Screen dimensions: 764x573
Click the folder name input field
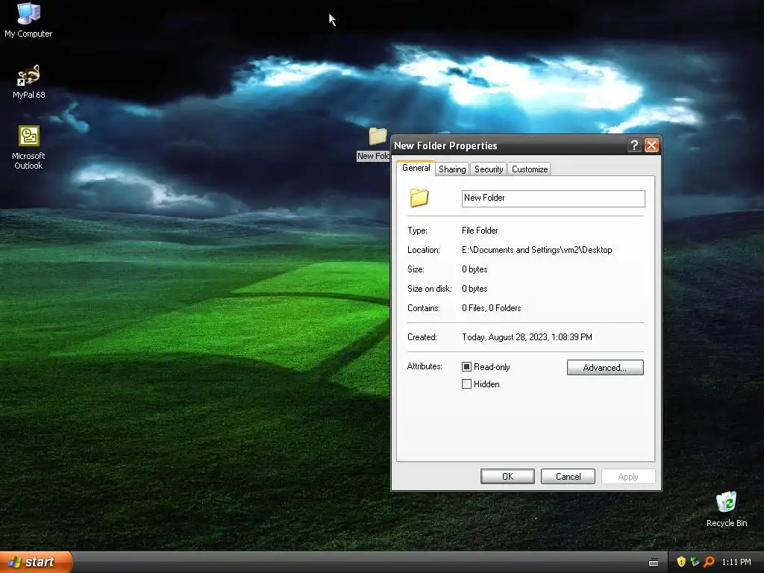[x=553, y=198]
